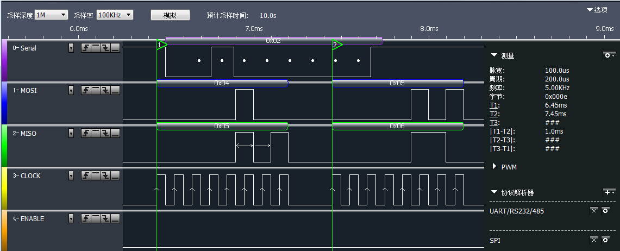Screen dimensions: 620x251
Task: Click the blue 1-MOSI channel color strip
Action: 4,103
